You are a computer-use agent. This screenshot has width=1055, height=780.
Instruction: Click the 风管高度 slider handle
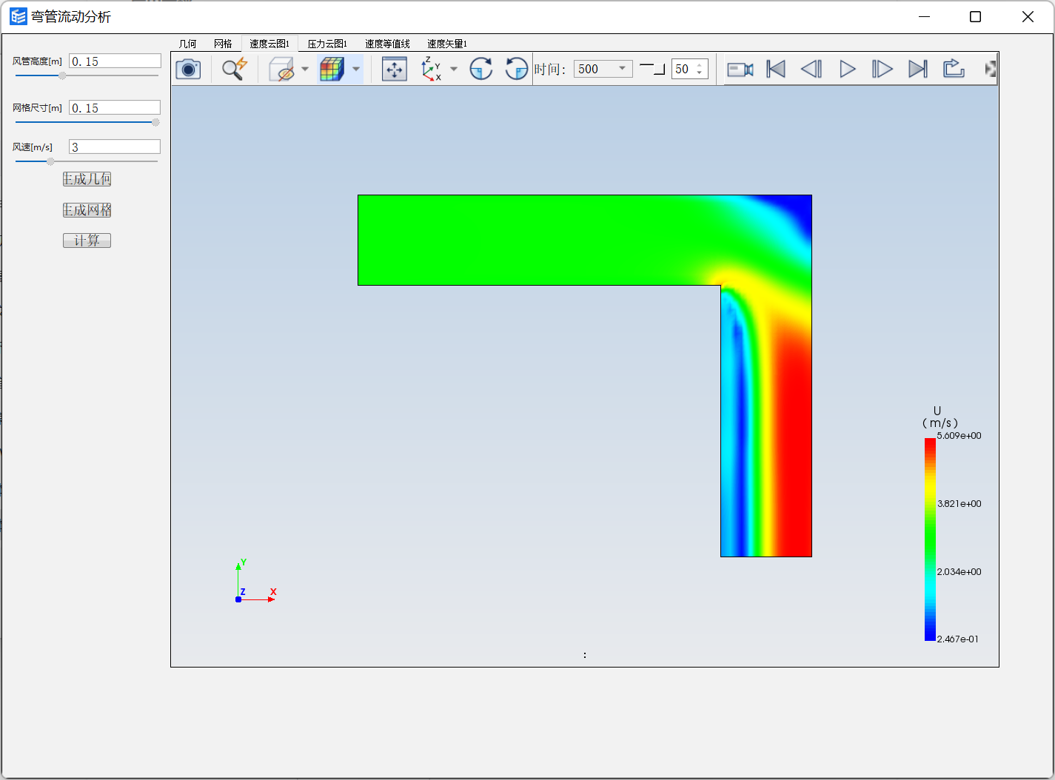(62, 75)
